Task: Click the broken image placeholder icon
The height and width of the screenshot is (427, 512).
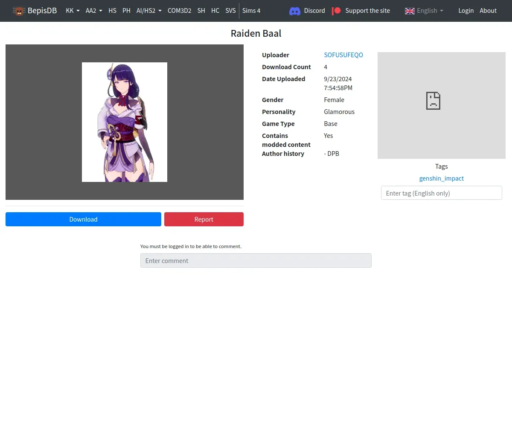Action: 433,101
